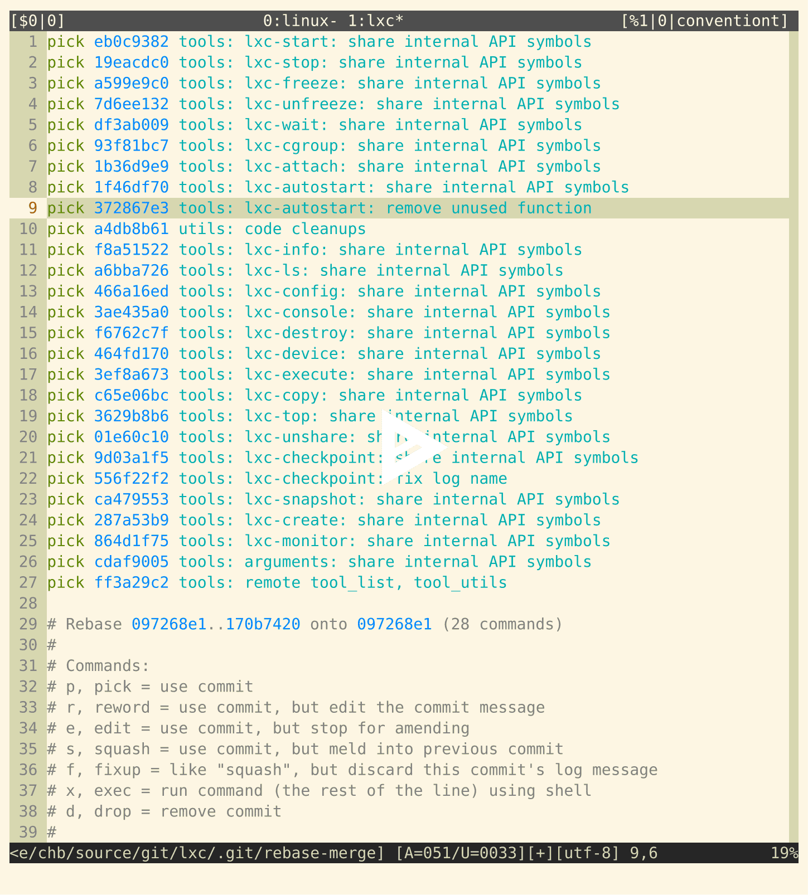Click line number 9 in the gutter
The height and width of the screenshot is (895, 808).
point(33,208)
